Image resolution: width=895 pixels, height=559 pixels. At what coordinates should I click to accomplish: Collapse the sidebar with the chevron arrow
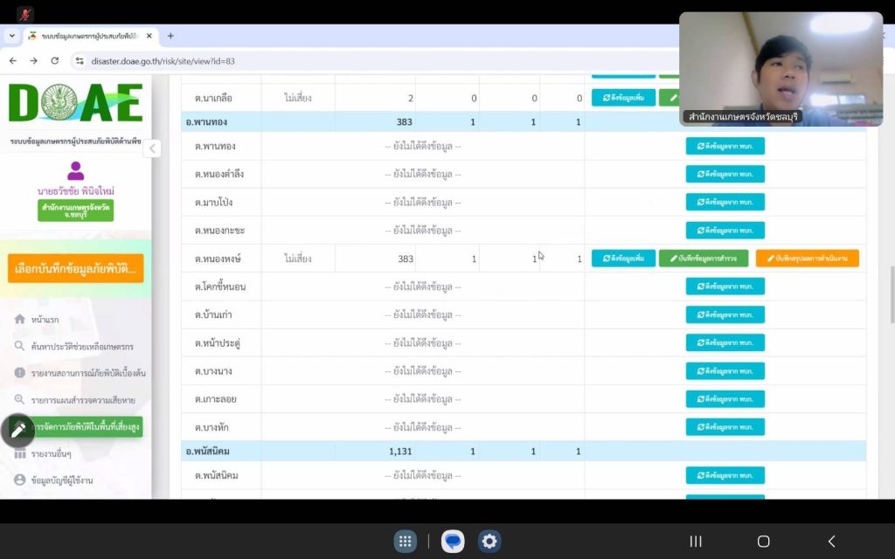153,148
